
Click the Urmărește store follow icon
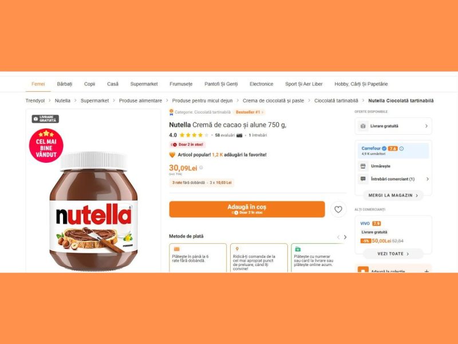coord(363,166)
